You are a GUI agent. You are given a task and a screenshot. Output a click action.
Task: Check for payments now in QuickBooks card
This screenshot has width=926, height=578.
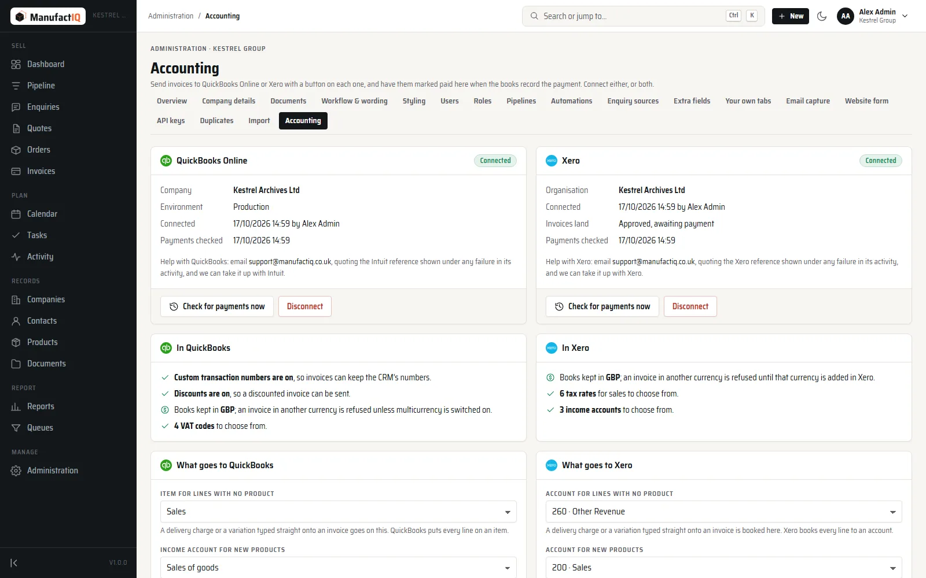coord(217,306)
